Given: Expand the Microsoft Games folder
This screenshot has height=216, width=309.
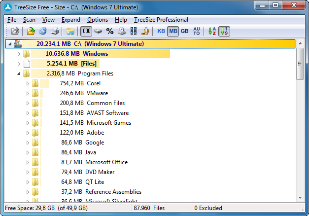Looking at the screenshot, I should click(x=28, y=123).
